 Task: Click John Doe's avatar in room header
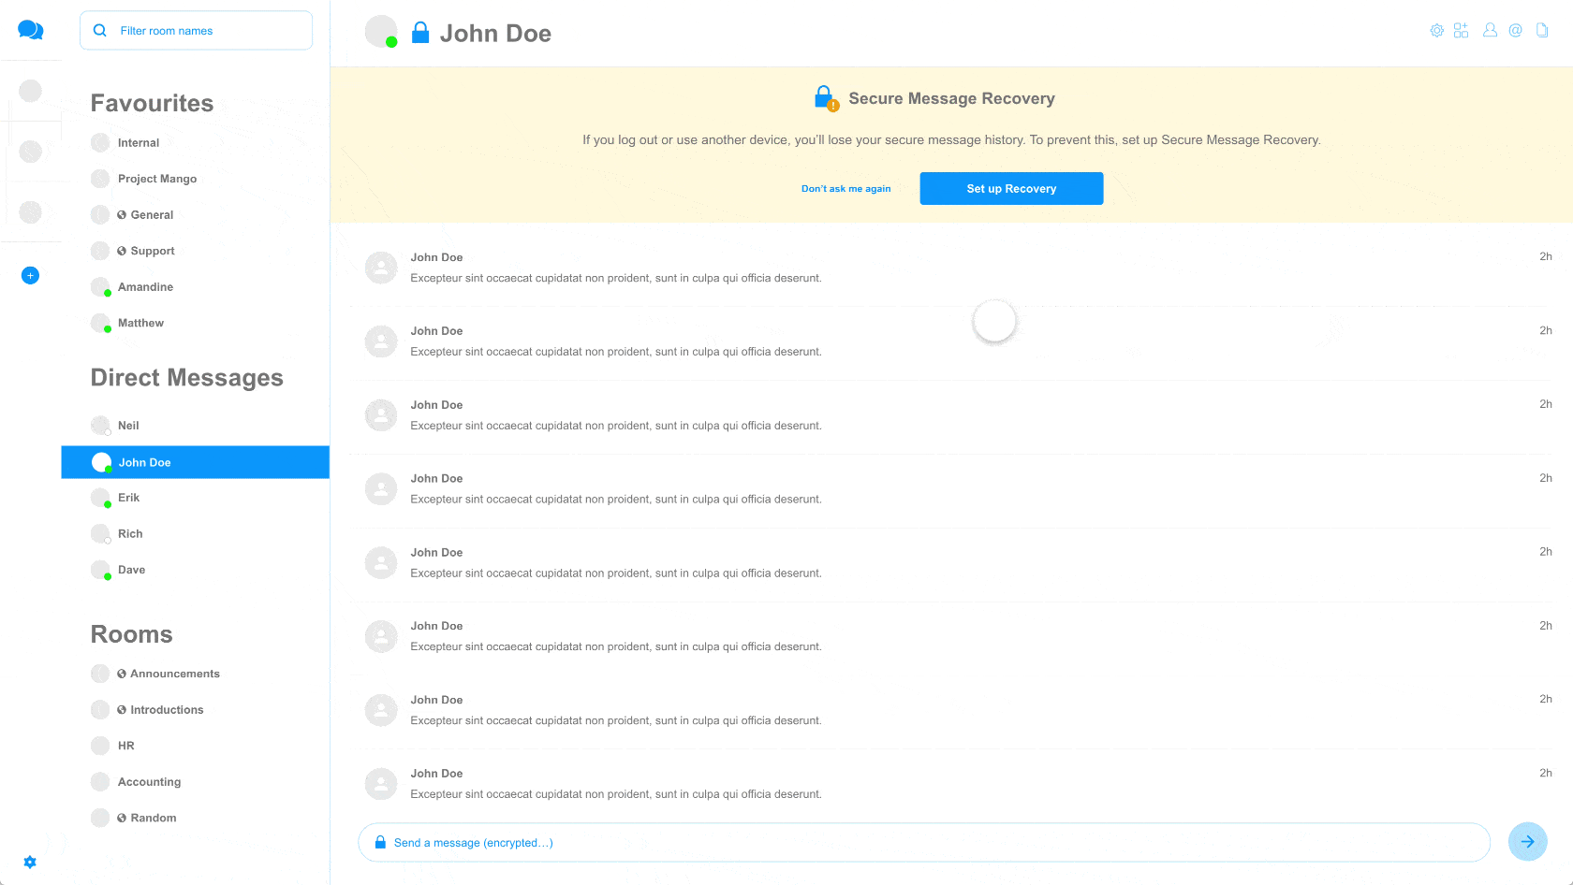[380, 32]
